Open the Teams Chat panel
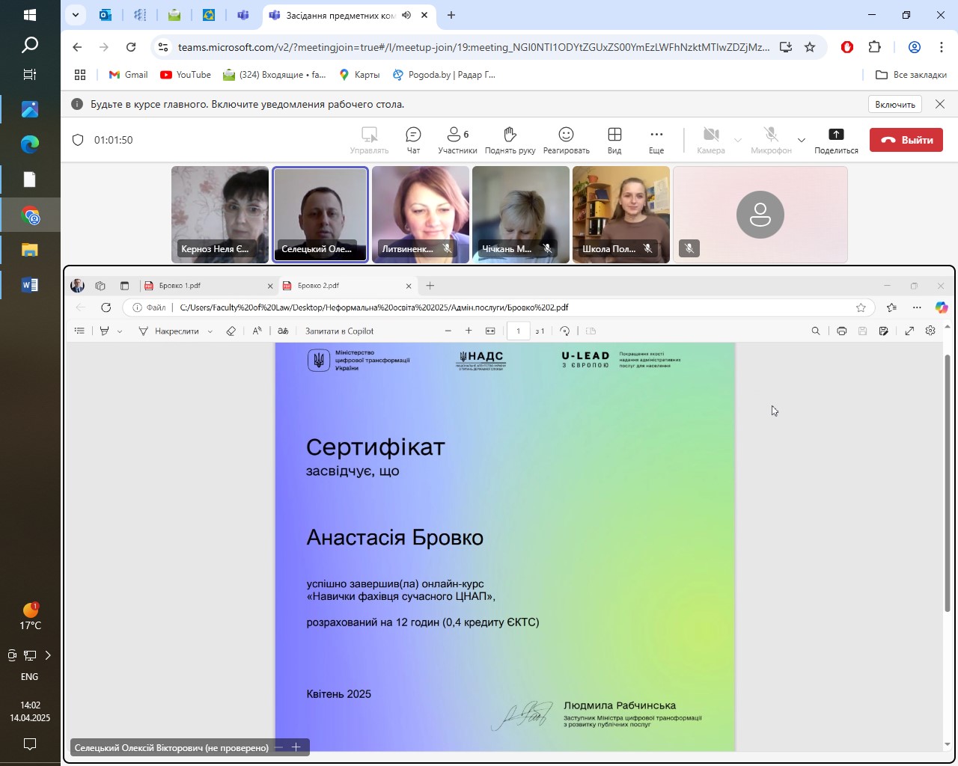This screenshot has height=766, width=958. [x=413, y=140]
